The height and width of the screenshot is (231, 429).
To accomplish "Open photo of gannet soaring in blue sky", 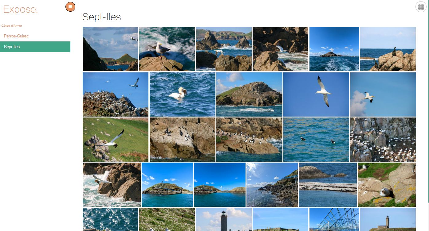I will click(316, 94).
